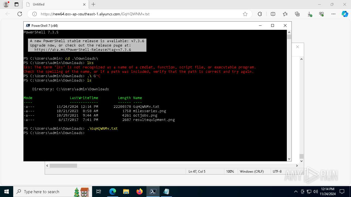This screenshot has height=197, width=351.
Task: View site information icon in address bar
Action: [x=35, y=14]
